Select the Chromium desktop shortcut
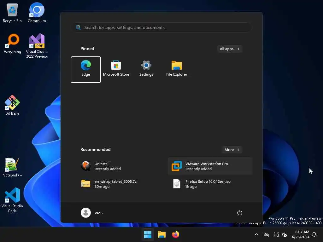Viewport: 323px width, 242px height. point(37,13)
